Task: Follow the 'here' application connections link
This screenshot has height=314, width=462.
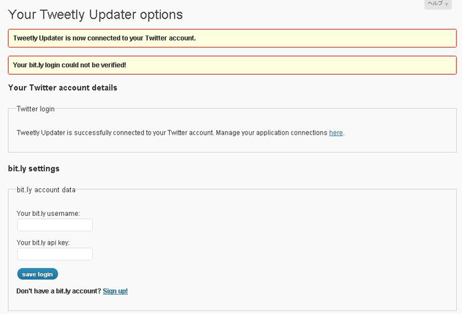Action: point(336,133)
